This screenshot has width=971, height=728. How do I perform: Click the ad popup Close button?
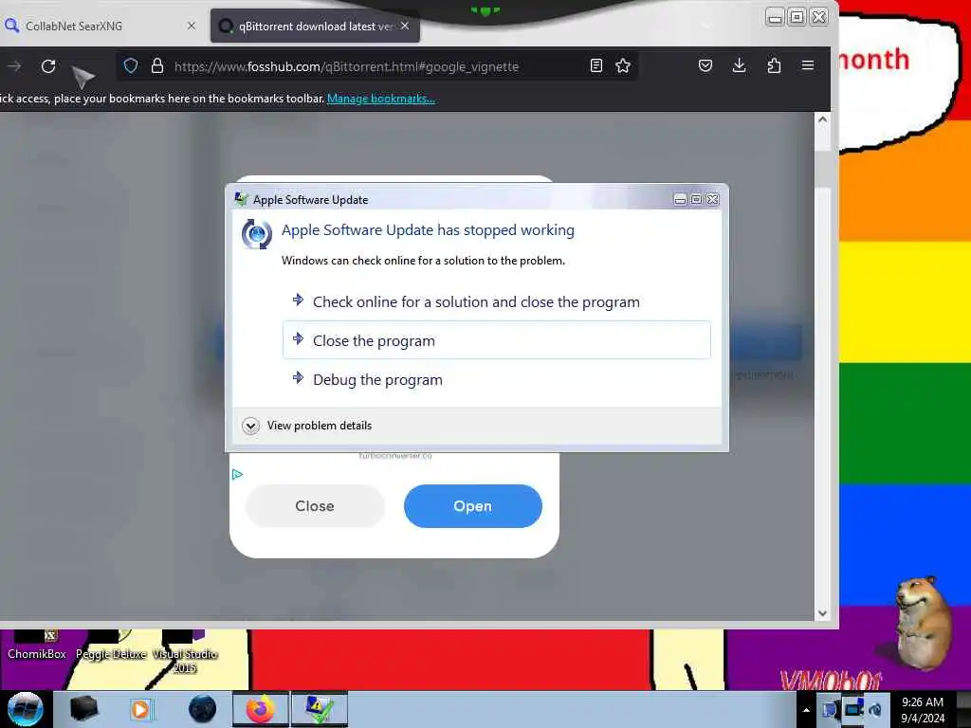tap(315, 506)
